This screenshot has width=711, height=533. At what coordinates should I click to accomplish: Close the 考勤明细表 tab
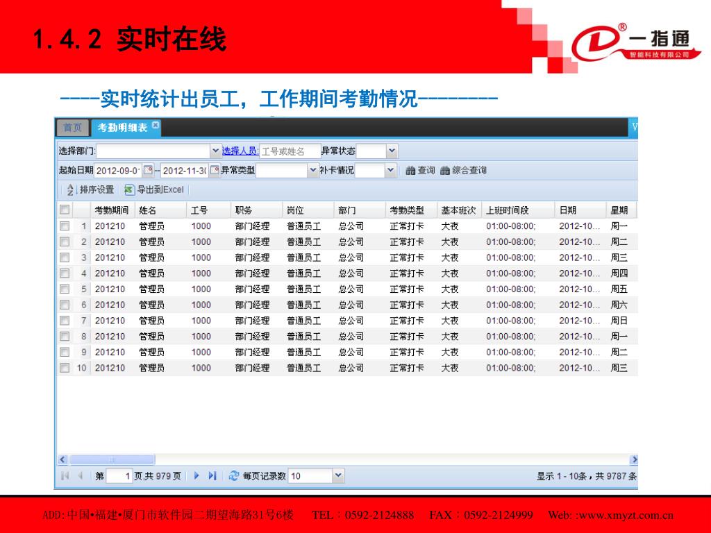pyautogui.click(x=156, y=125)
